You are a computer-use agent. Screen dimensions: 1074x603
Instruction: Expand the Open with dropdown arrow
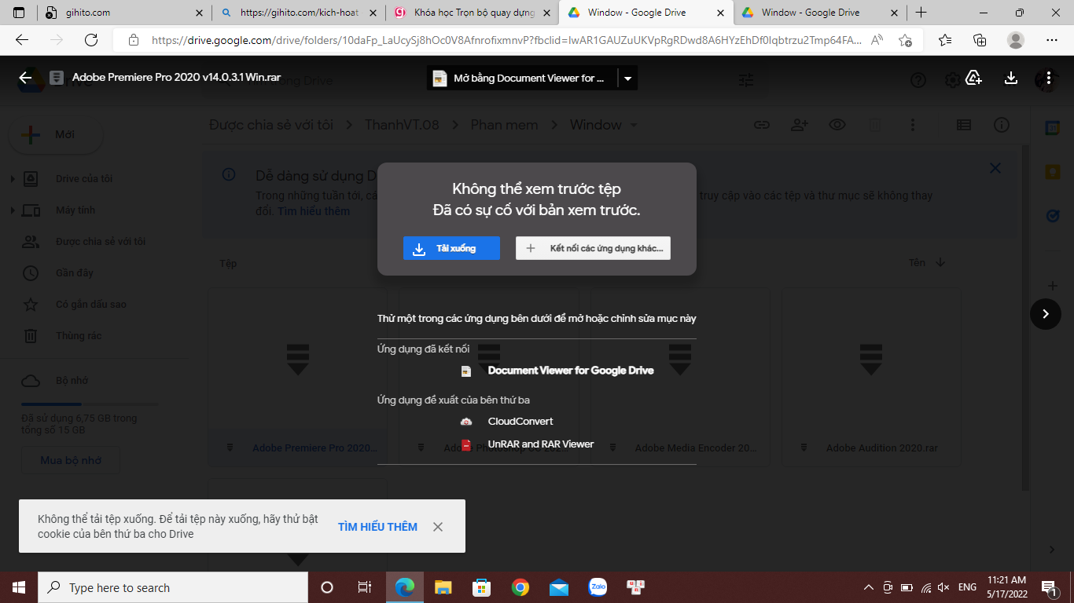tap(627, 79)
